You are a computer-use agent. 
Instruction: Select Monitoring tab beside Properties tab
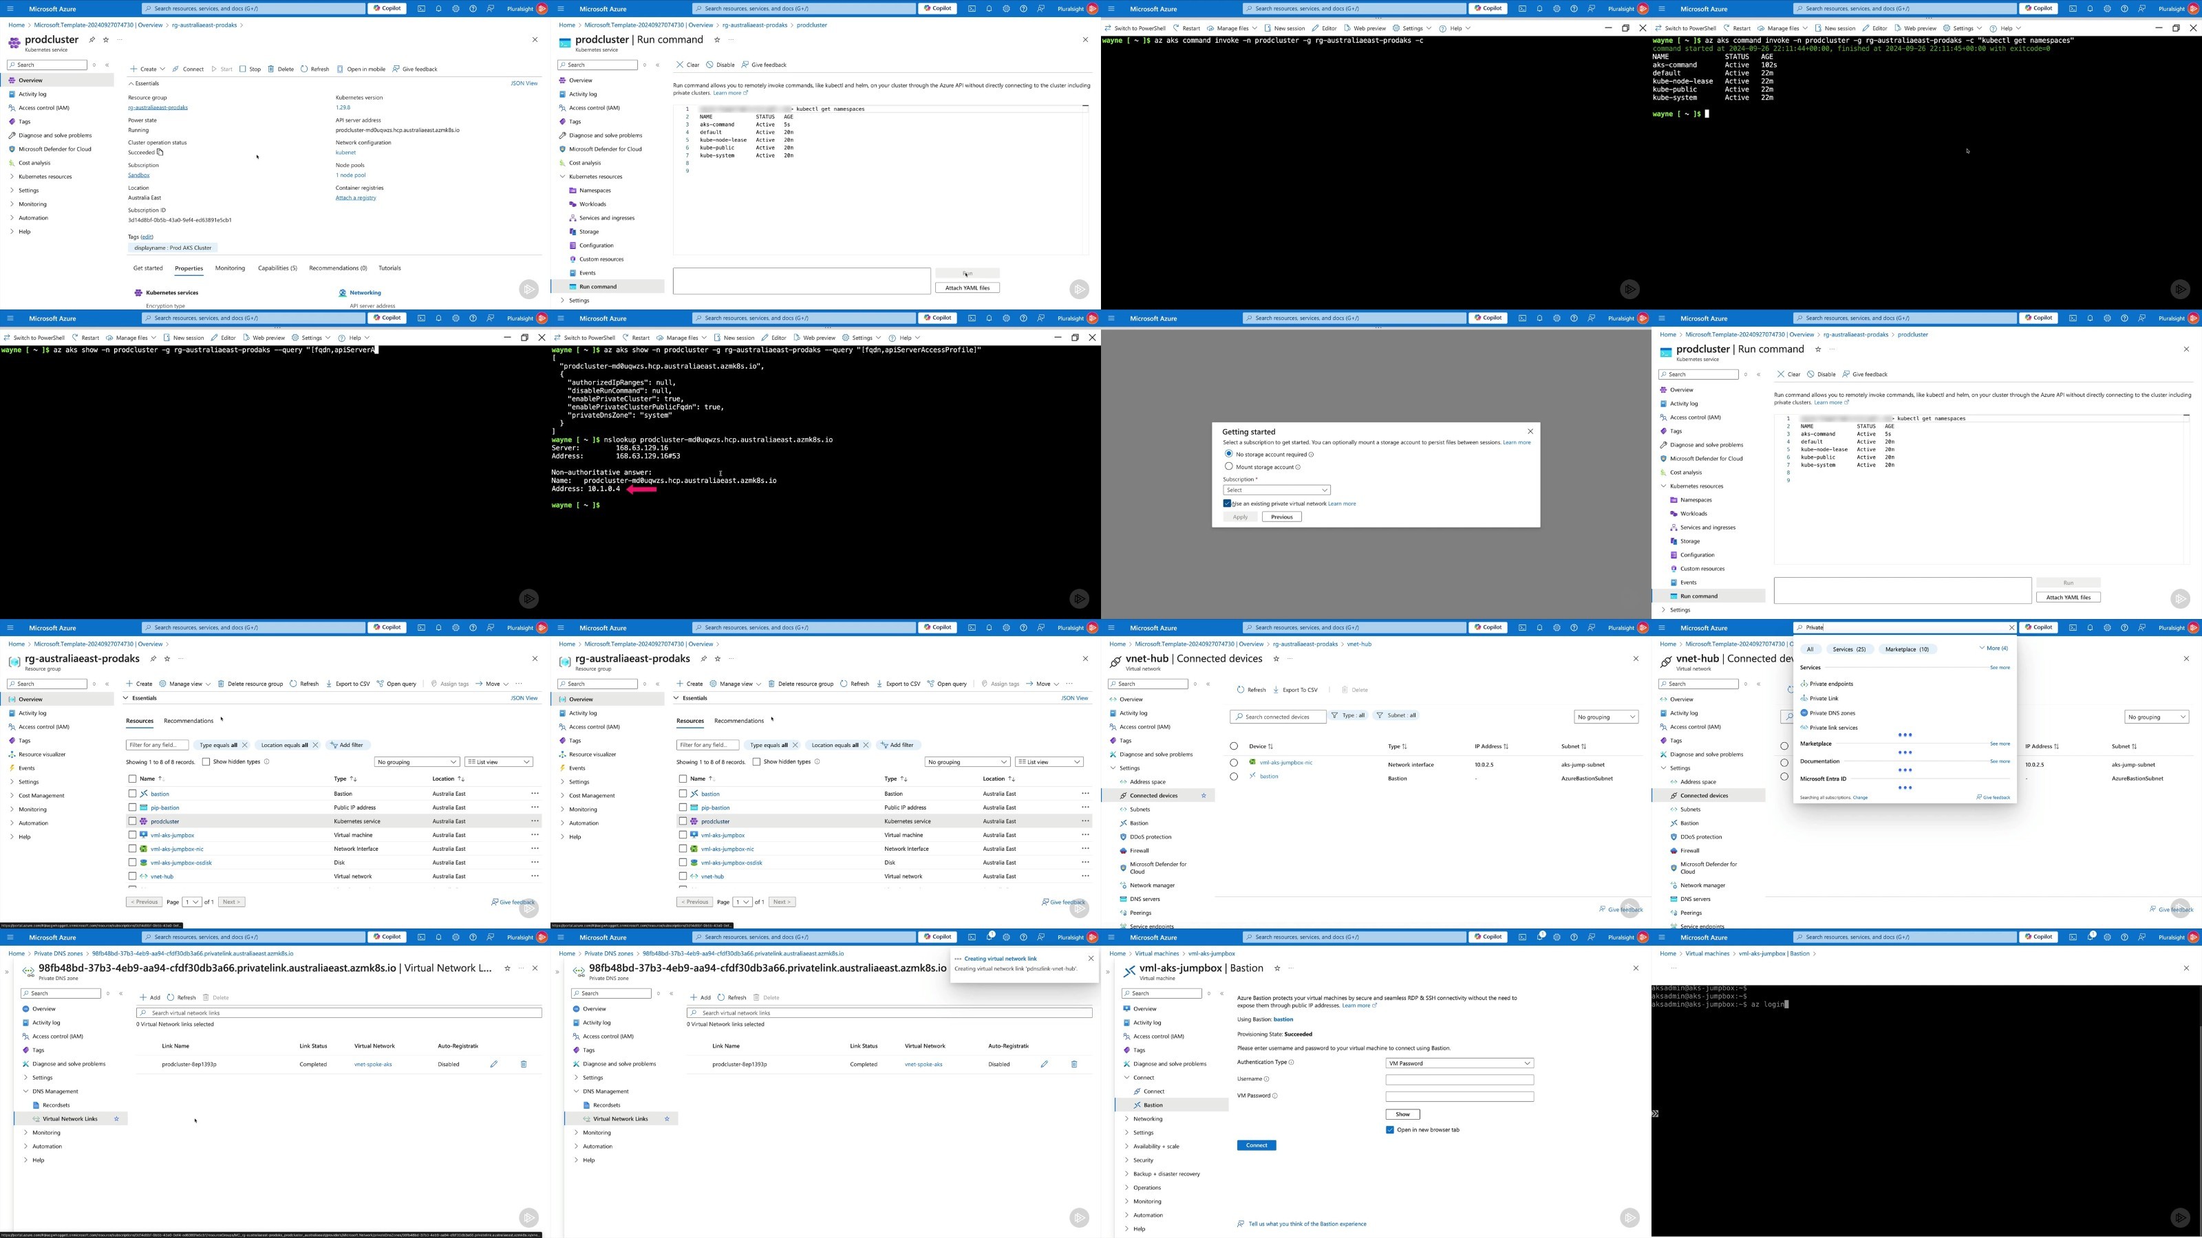[230, 268]
